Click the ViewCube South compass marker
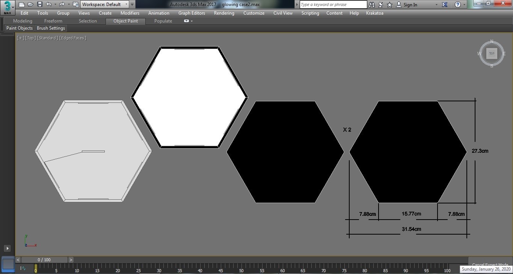 [492, 66]
